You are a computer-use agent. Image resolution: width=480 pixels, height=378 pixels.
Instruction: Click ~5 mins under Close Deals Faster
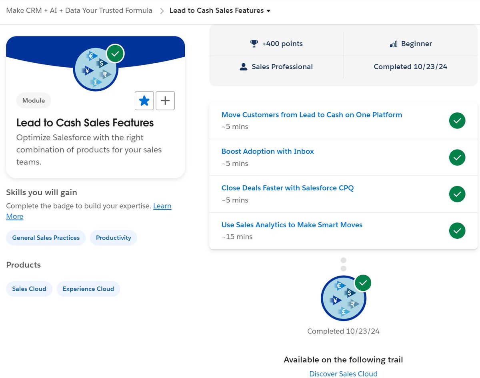(235, 200)
